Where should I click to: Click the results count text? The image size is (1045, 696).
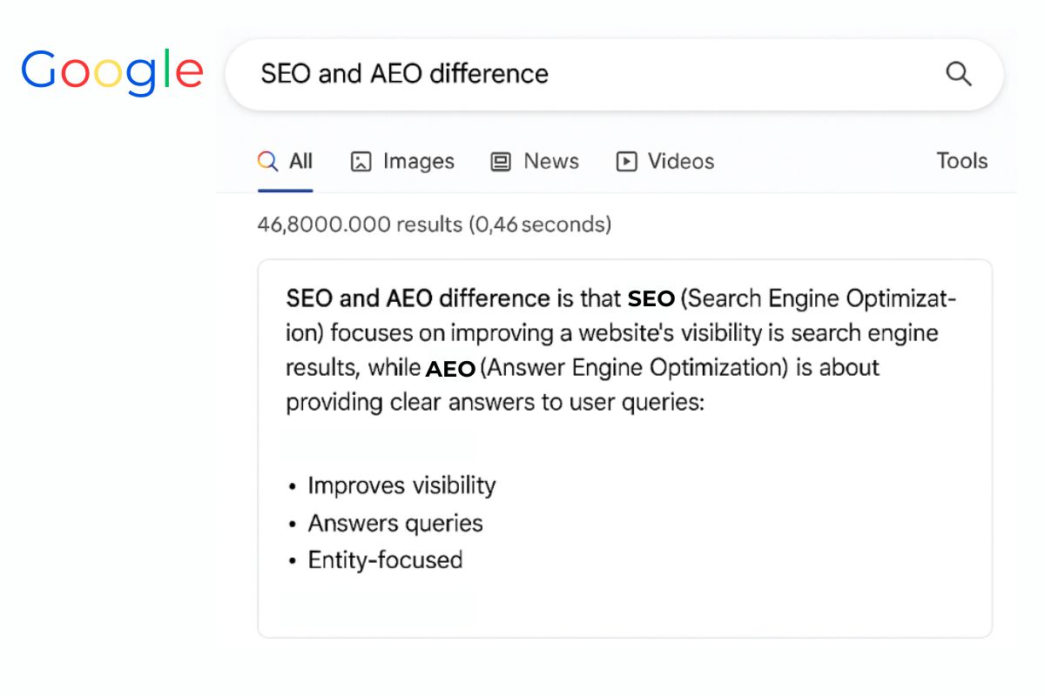433,224
